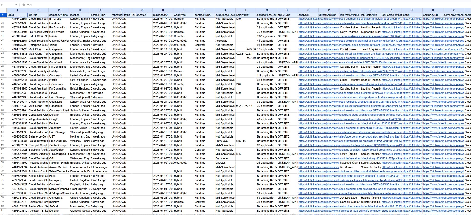The width and height of the screenshot is (471, 215).
Task: Select the 8 hours ago cell
Action: point(101,58)
